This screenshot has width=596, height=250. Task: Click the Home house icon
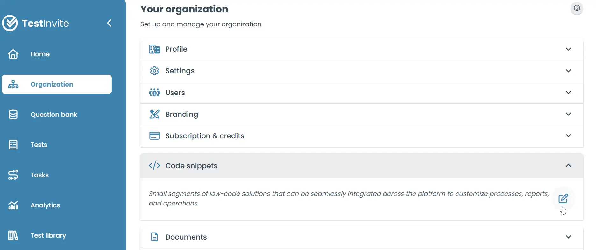pyautogui.click(x=13, y=54)
